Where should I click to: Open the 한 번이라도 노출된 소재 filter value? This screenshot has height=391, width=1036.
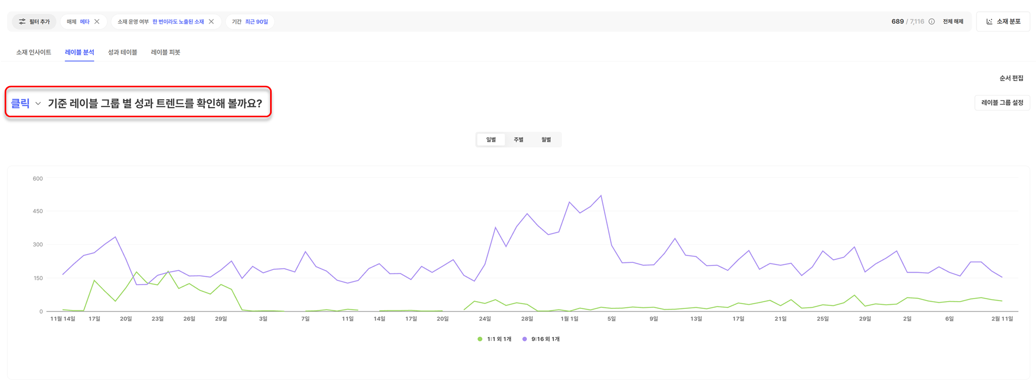pos(178,22)
